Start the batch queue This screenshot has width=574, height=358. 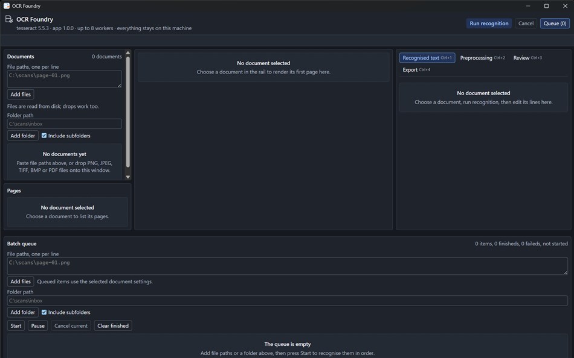[16, 326]
